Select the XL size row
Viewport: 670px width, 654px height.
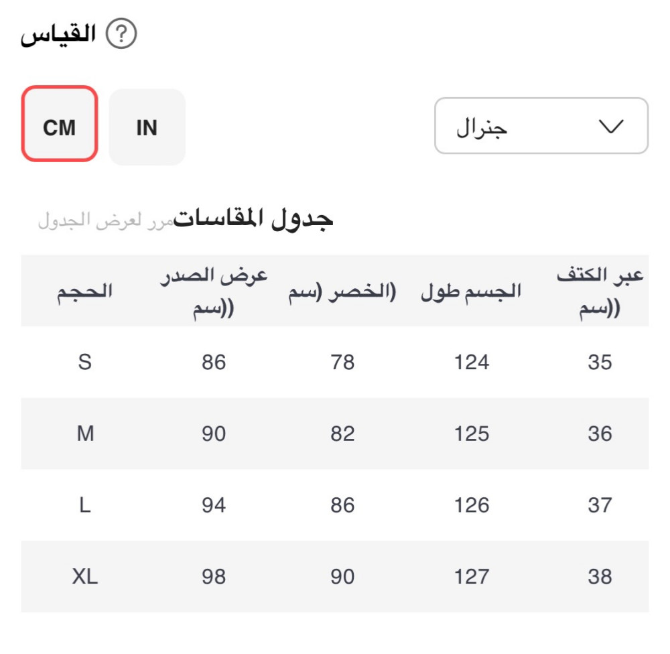84,576
